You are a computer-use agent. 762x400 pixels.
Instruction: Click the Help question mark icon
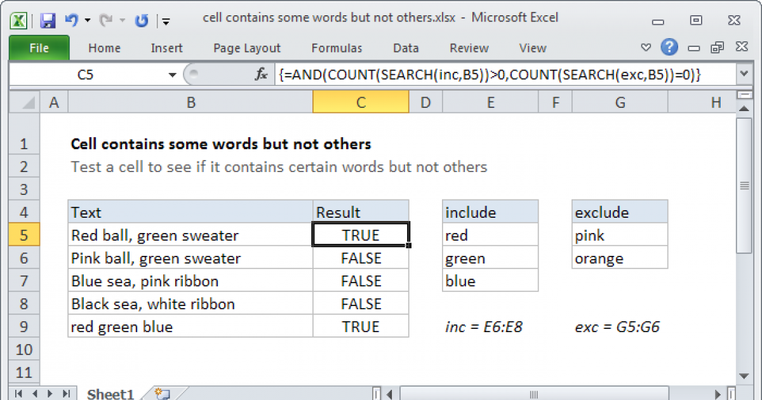pos(670,47)
